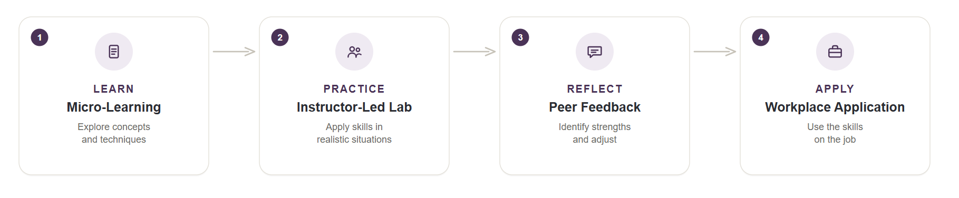The height and width of the screenshot is (198, 959).
Task: Click the LEARN stage label
Action: 114,89
